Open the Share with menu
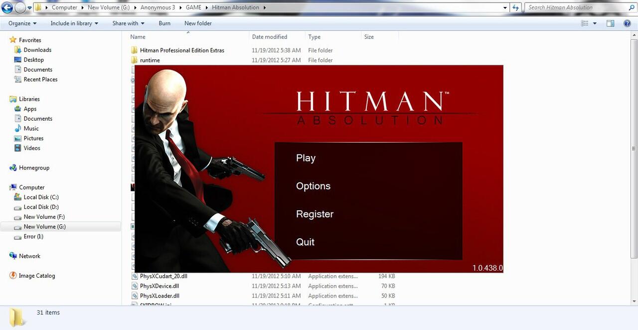The image size is (638, 330). 128,23
